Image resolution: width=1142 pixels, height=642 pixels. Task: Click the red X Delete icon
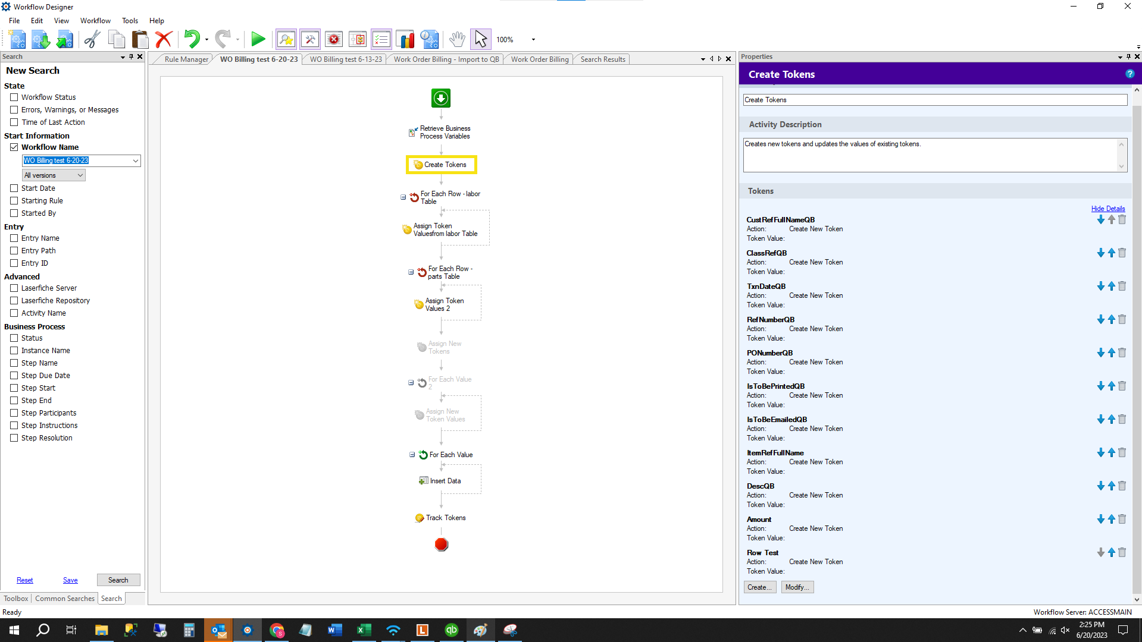point(163,40)
